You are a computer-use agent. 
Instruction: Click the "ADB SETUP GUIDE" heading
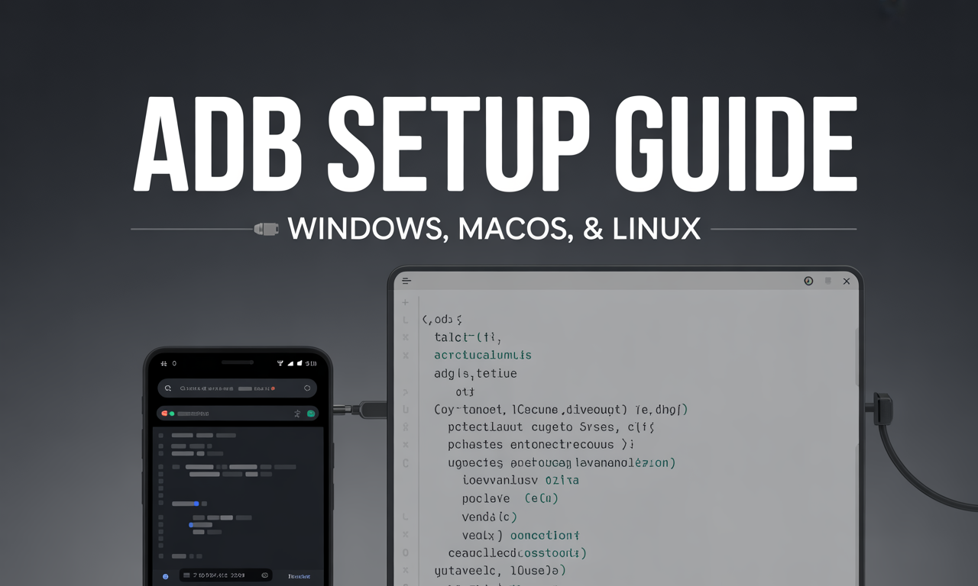pyautogui.click(x=494, y=143)
